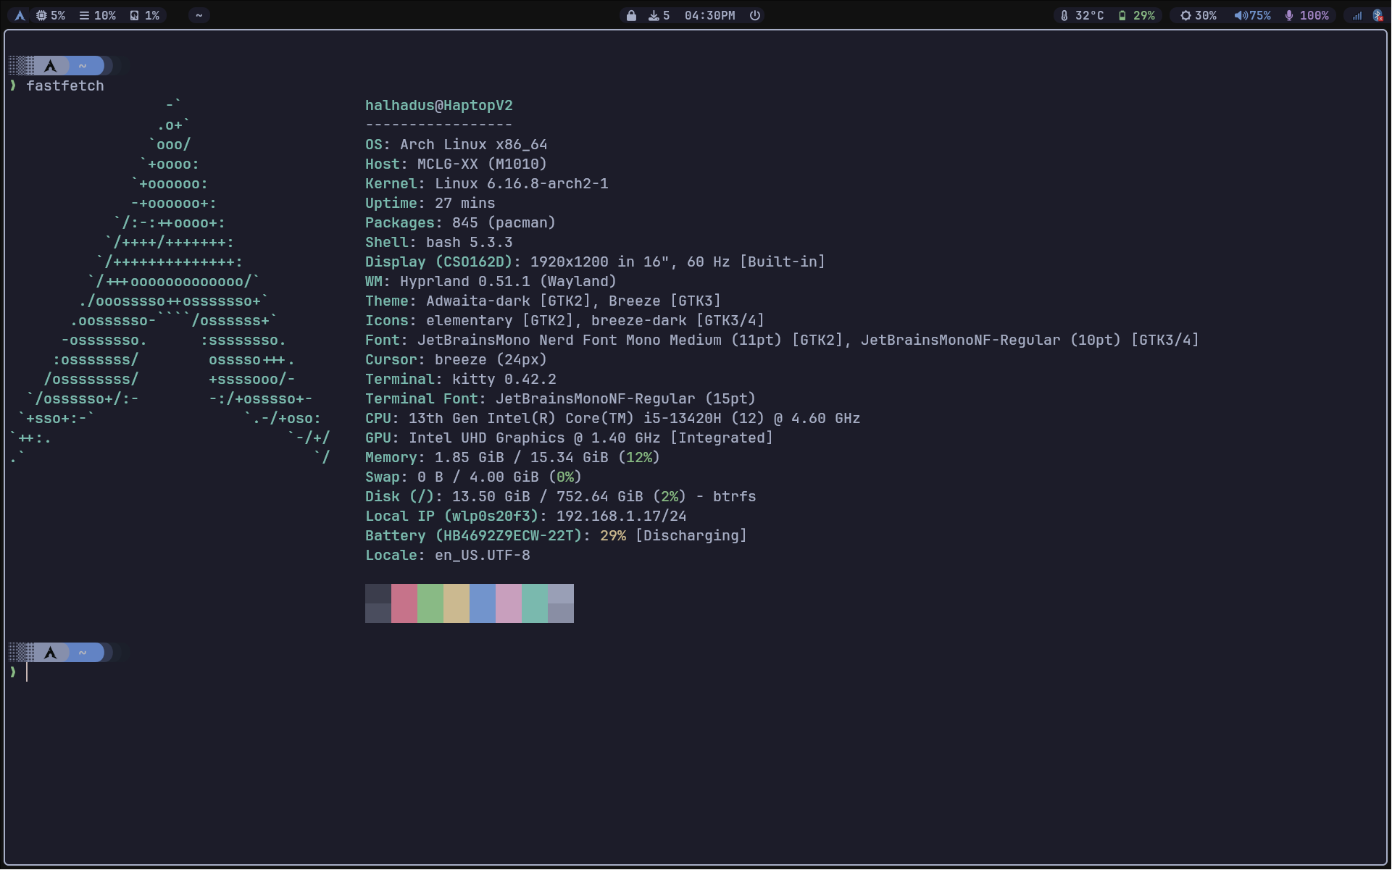Image resolution: width=1392 pixels, height=870 pixels.
Task: Click the Arch icon in the lower prompt
Action: tap(50, 653)
